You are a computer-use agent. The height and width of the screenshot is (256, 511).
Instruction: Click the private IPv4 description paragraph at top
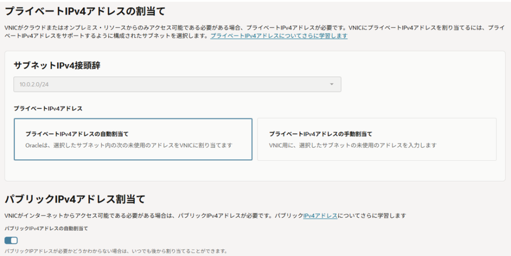pos(250,28)
